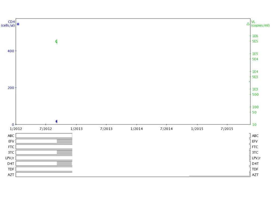
Task: Click the left-hand "D4T" drug label
Action: pos(11,164)
